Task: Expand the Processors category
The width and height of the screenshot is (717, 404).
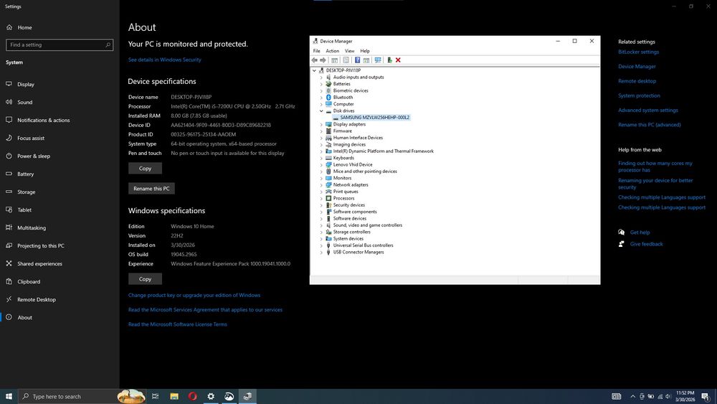Action: point(321,199)
